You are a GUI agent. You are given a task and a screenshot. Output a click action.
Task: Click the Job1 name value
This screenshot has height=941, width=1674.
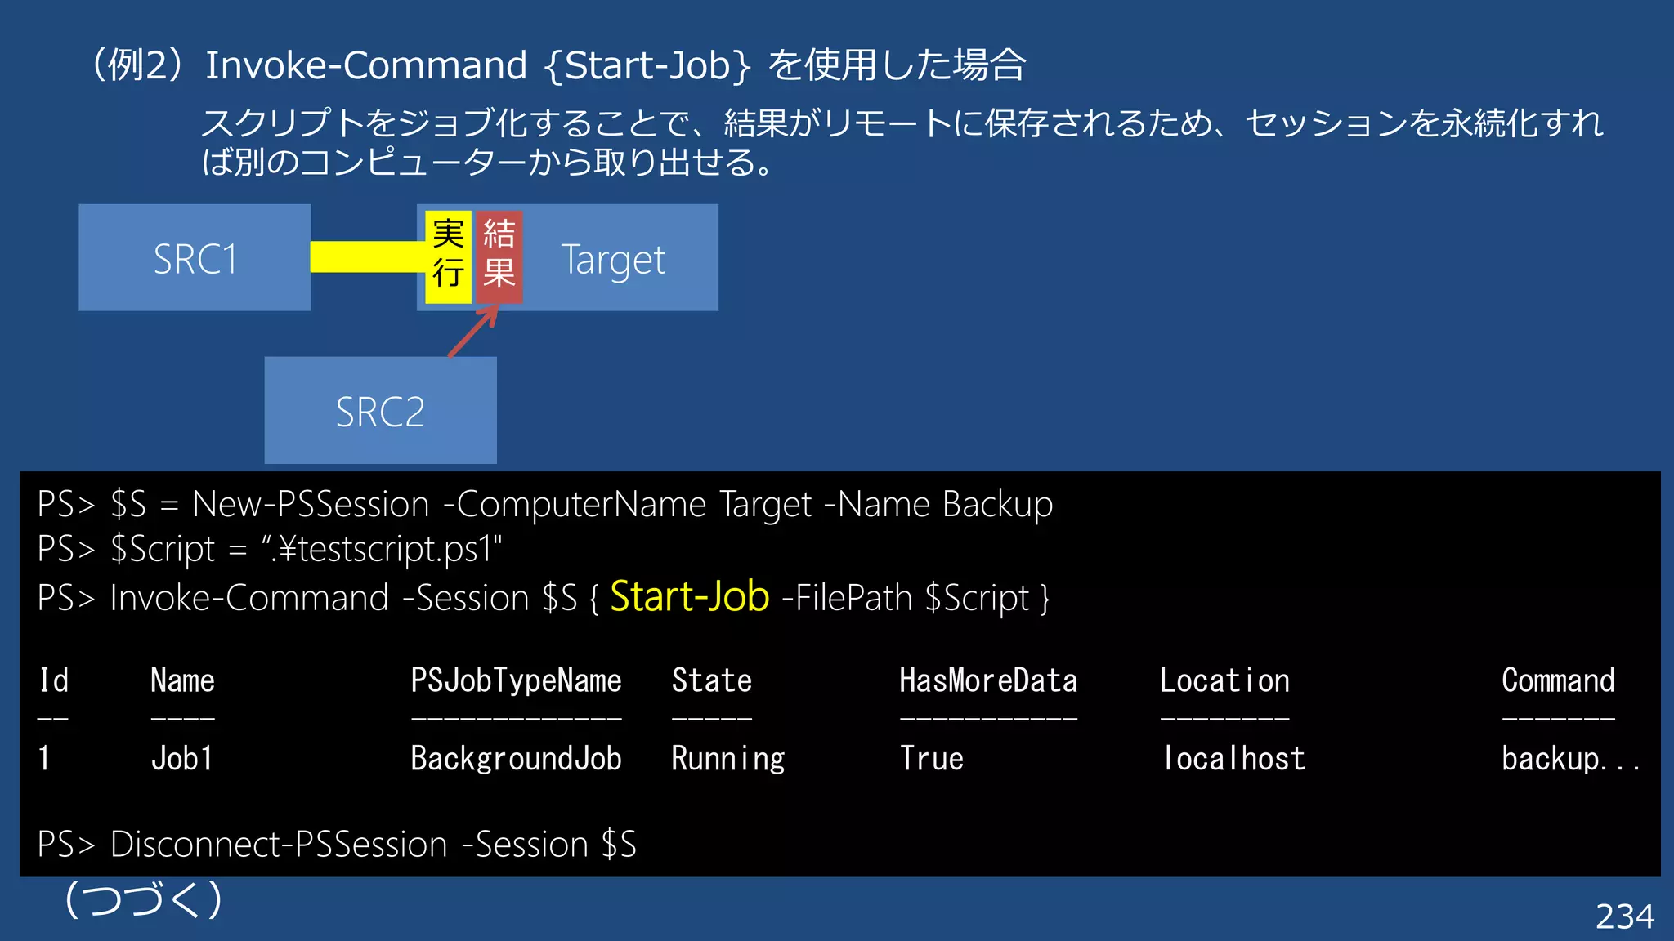click(181, 759)
